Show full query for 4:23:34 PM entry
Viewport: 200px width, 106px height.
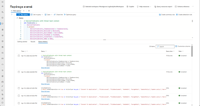click(45, 68)
